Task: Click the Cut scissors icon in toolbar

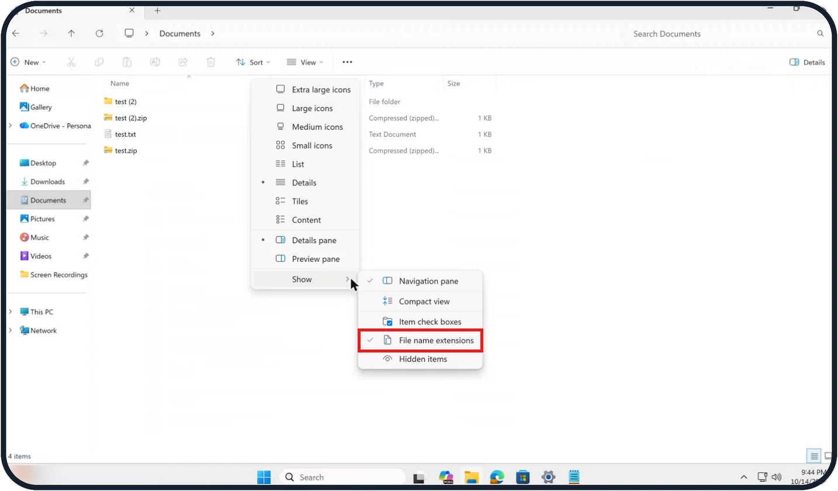Action: click(71, 62)
